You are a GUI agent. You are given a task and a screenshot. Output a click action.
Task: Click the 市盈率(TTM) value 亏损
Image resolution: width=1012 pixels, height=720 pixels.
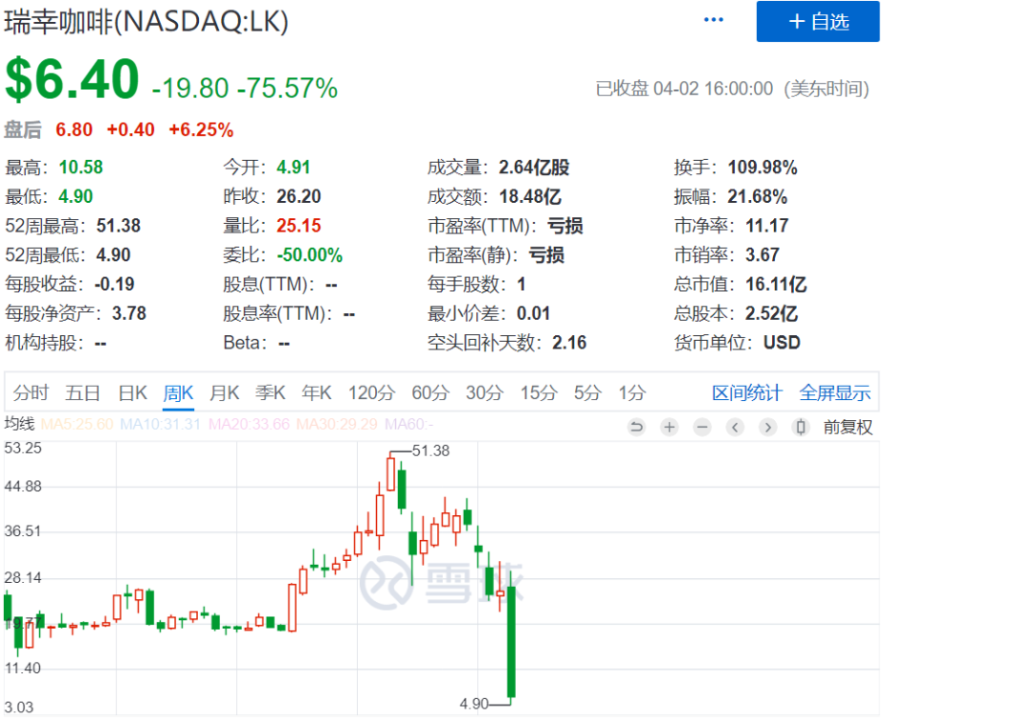[566, 226]
